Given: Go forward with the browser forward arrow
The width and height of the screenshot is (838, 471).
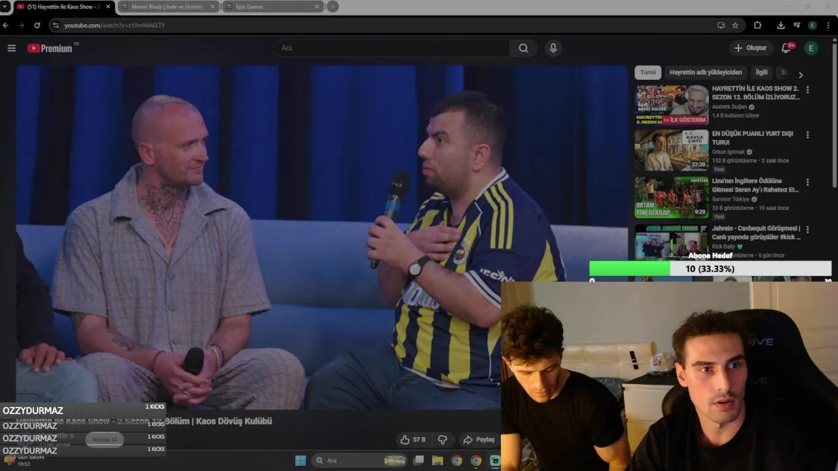Looking at the screenshot, I should (x=21, y=25).
